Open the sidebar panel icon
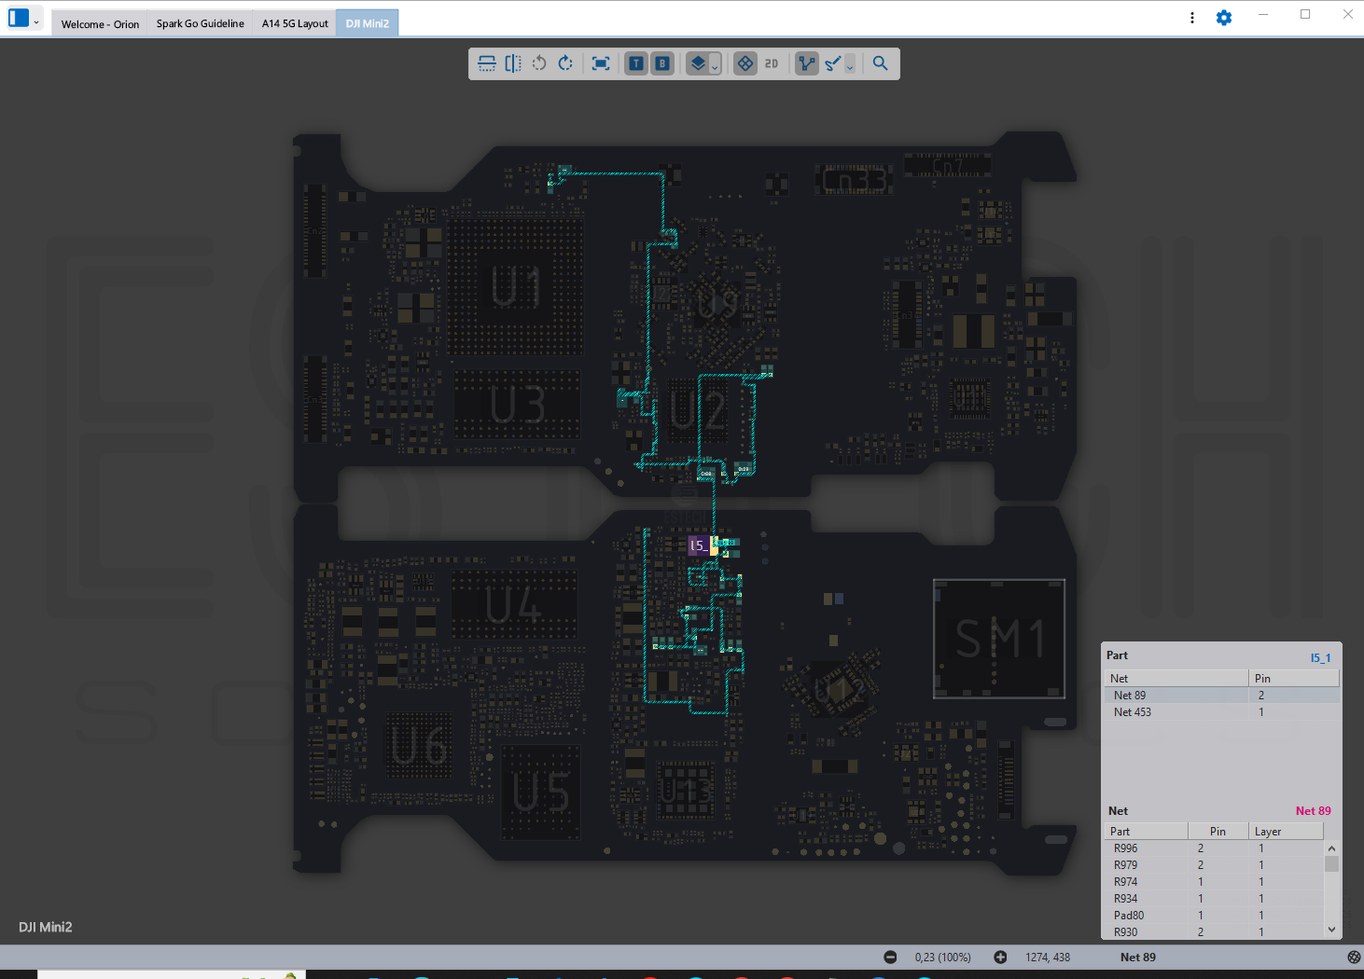This screenshot has width=1364, height=979. (x=19, y=19)
